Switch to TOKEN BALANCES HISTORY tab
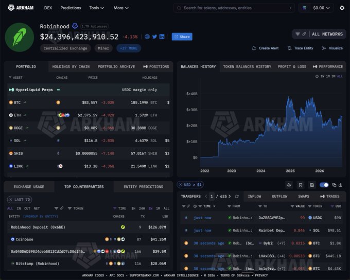350x280 pixels. [247, 66]
